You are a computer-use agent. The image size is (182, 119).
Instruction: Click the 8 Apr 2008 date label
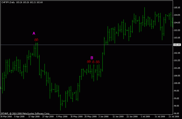click(20, 116)
